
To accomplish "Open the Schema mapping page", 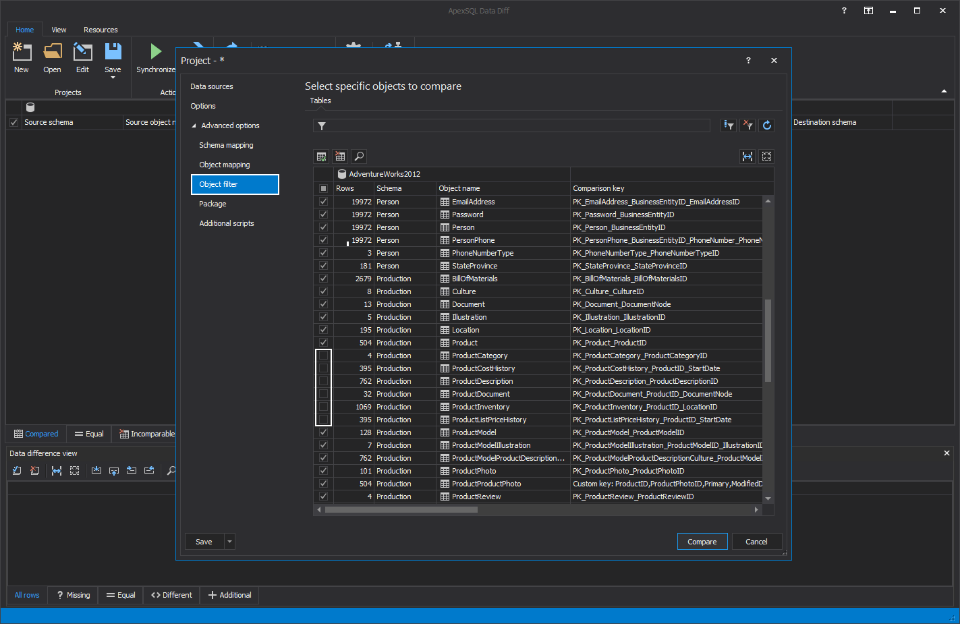I will point(226,145).
